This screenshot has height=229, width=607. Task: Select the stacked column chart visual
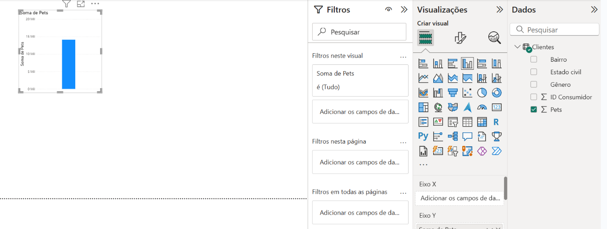click(x=438, y=64)
